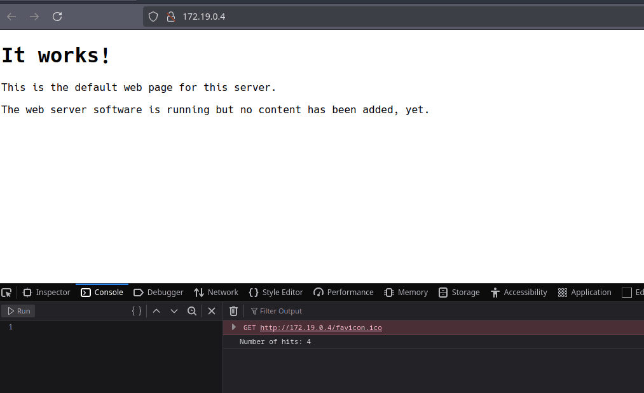The image size is (644, 393).
Task: Close the multi-line editor pane
Action: tap(212, 311)
